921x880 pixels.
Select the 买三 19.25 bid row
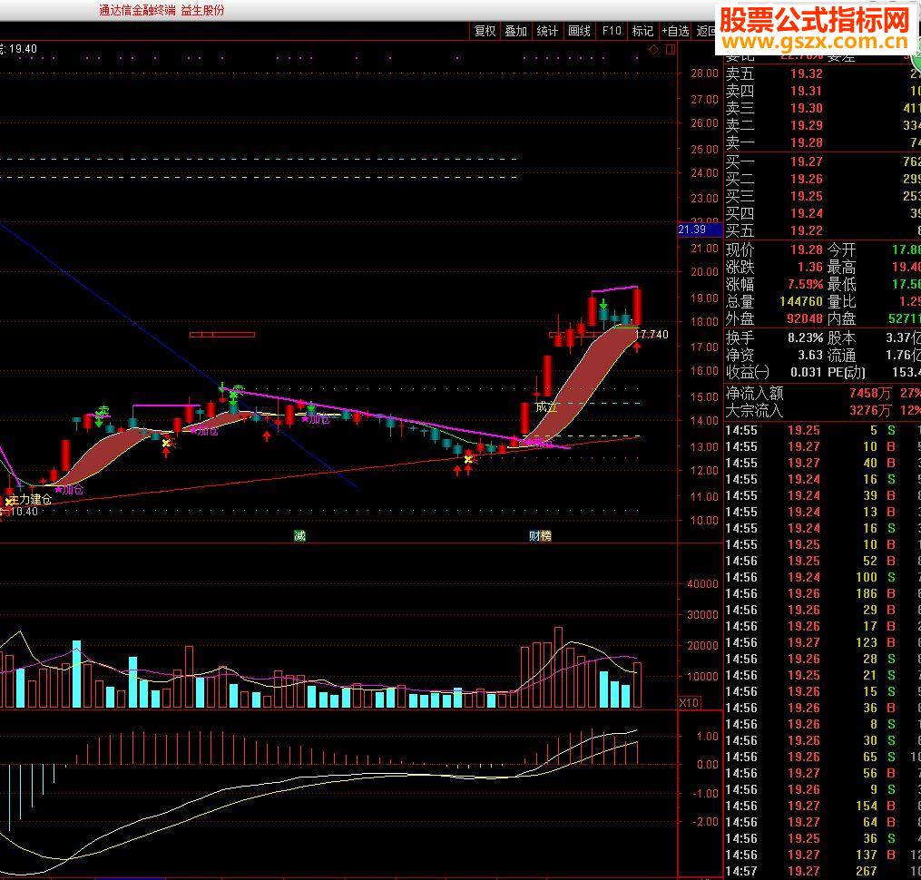(x=822, y=196)
